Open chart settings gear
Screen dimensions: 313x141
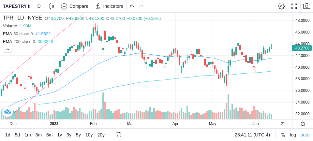pos(281,6)
